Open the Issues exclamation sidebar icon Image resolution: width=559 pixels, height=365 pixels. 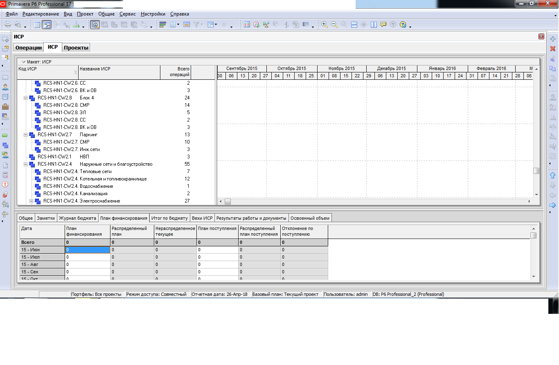coord(5,185)
